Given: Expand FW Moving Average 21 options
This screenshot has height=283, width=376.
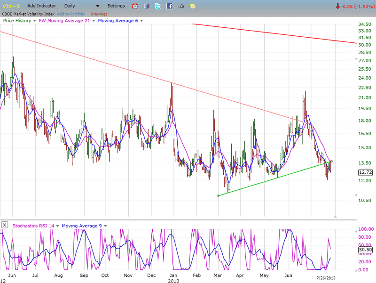Looking at the screenshot, I should tap(94, 21).
